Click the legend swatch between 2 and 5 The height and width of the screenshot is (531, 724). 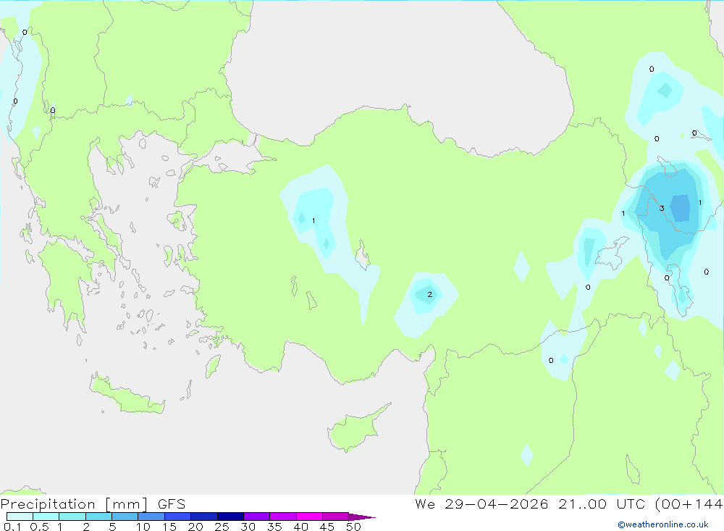point(98,517)
